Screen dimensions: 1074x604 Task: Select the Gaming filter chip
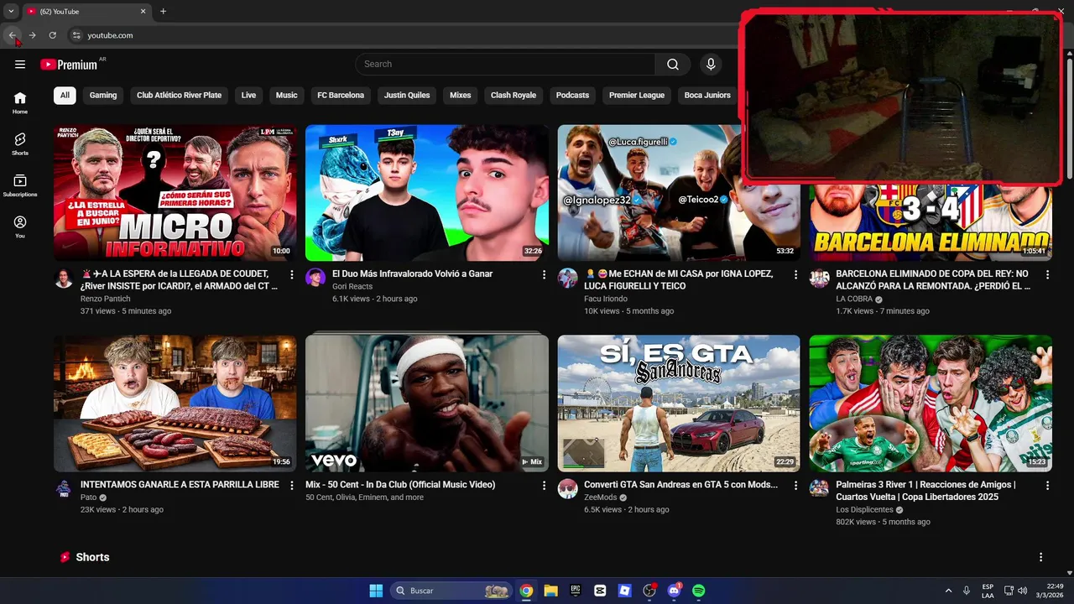pyautogui.click(x=103, y=95)
